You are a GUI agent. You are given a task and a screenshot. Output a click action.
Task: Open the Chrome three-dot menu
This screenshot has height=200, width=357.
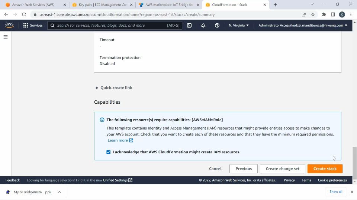[351, 14]
